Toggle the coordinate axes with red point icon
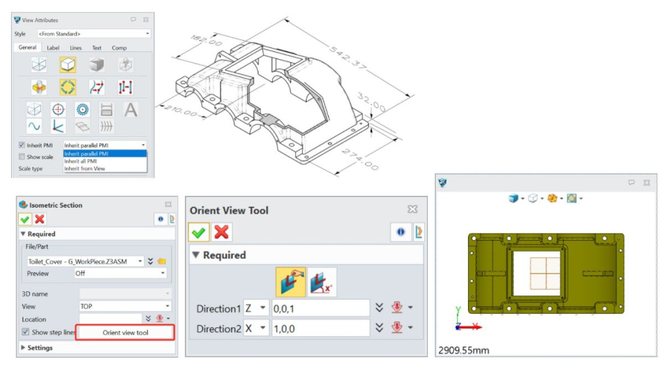Viewport: 664px width, 373px height. click(x=58, y=126)
